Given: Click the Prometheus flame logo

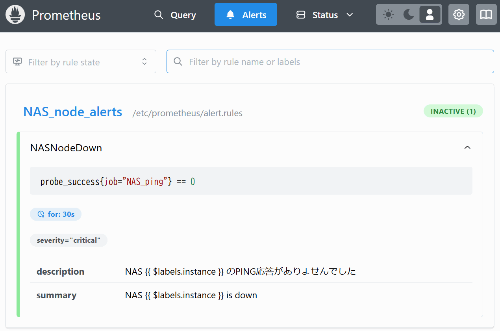Looking at the screenshot, I should point(15,15).
